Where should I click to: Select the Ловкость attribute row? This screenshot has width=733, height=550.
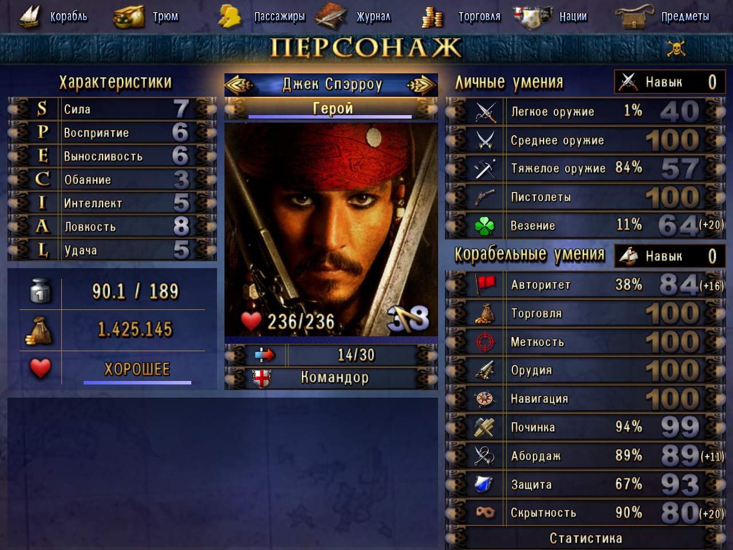click(112, 226)
